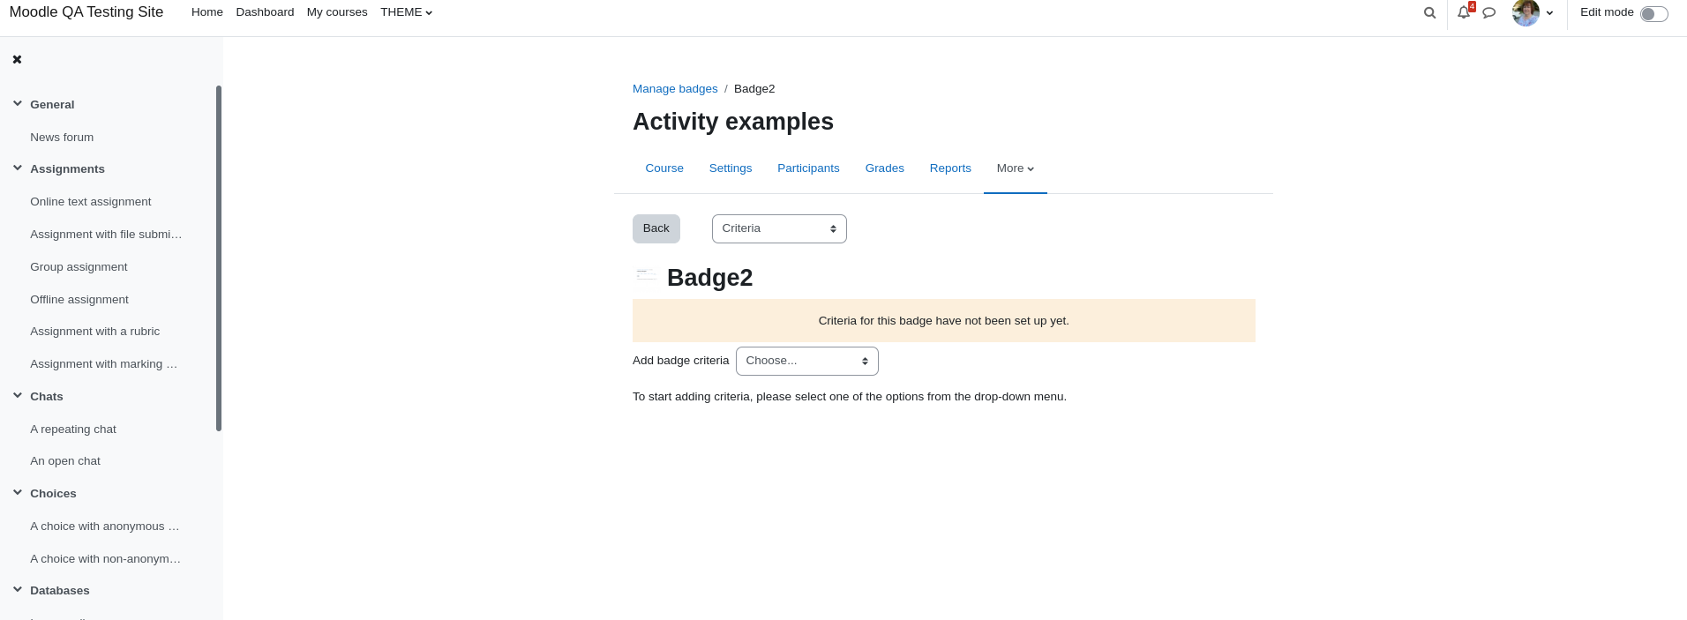Switch to the Participants tab
The image size is (1687, 620).
click(x=808, y=168)
